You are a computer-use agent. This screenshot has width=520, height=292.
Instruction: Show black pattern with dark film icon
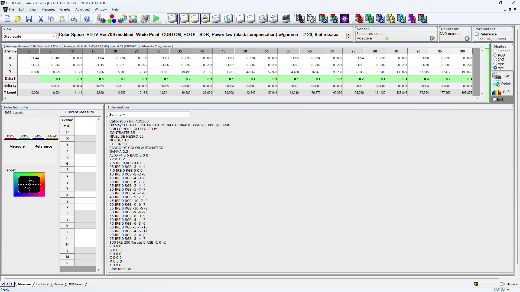click(x=300, y=19)
